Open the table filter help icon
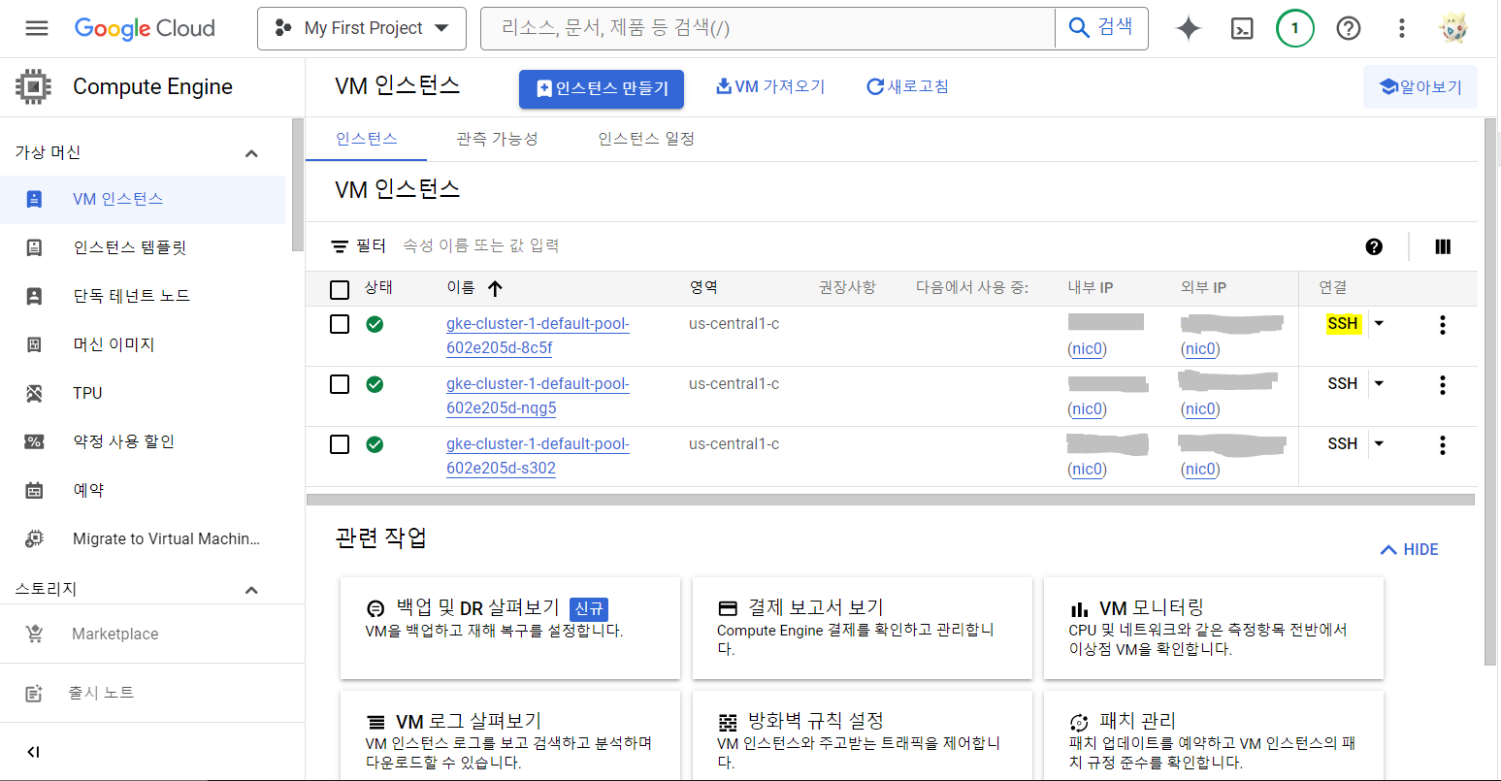 click(1374, 246)
